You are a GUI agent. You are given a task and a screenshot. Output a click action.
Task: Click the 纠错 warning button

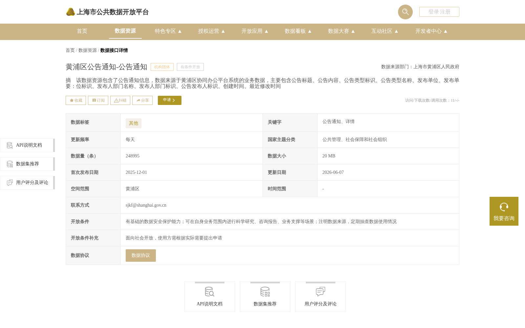click(x=120, y=100)
